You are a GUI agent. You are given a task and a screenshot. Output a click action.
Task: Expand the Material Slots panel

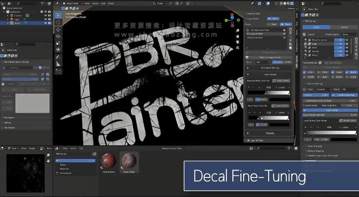259,13
